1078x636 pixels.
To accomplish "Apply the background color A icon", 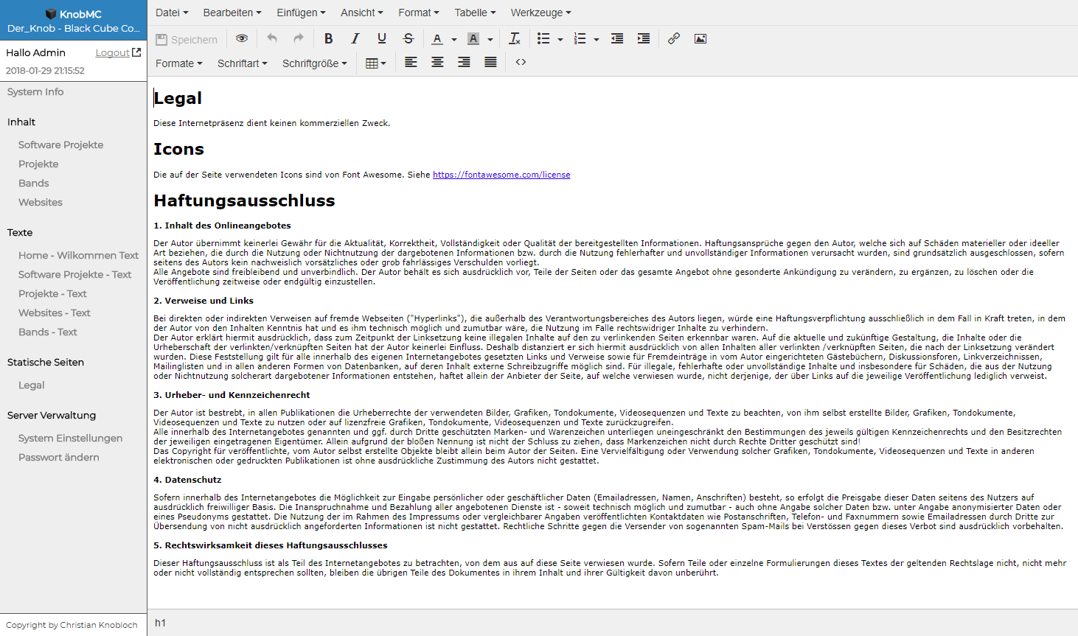I will 473,38.
